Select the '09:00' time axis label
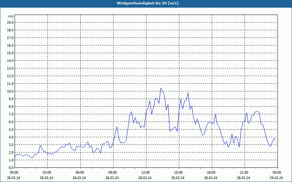 point(113,173)
